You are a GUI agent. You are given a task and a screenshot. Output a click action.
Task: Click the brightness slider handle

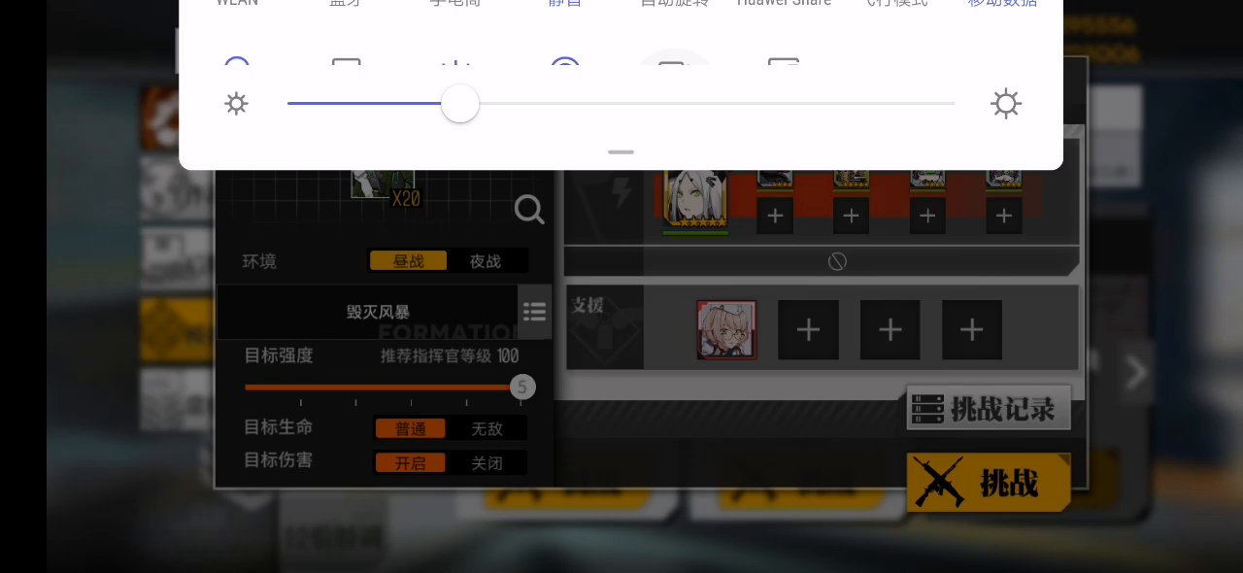coord(460,103)
